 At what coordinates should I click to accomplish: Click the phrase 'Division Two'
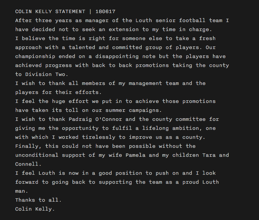pos(45,74)
